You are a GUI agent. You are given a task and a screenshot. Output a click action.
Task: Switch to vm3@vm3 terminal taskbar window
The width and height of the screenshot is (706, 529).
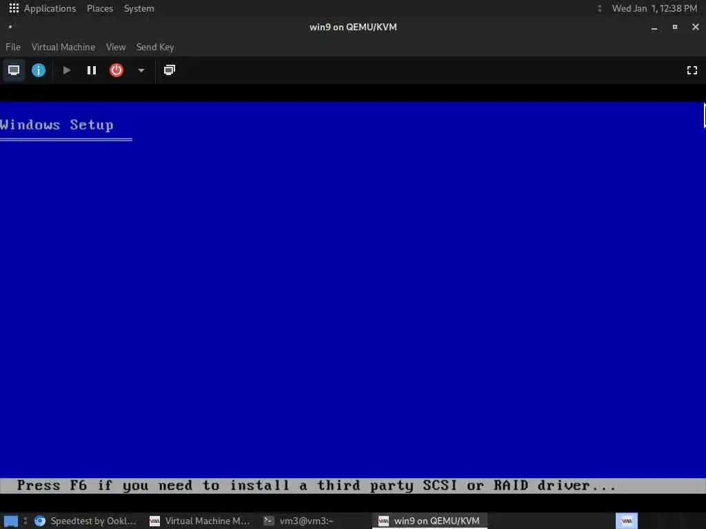coord(299,521)
